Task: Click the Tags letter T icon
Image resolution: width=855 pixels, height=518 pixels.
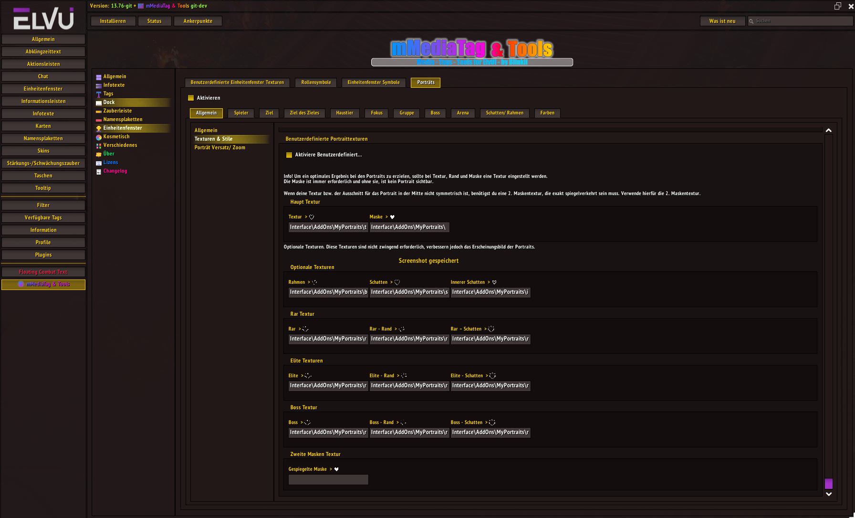Action: (99, 94)
